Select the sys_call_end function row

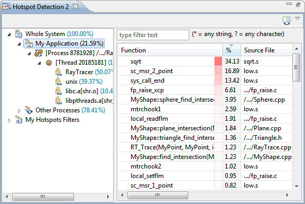205,81
